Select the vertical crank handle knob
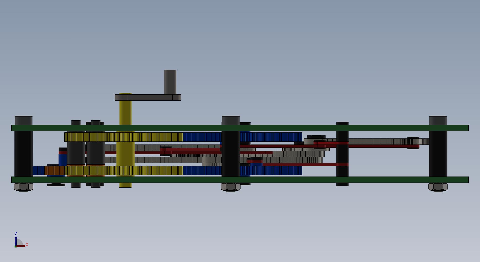Image resolution: width=480 pixels, height=262 pixels. point(170,82)
